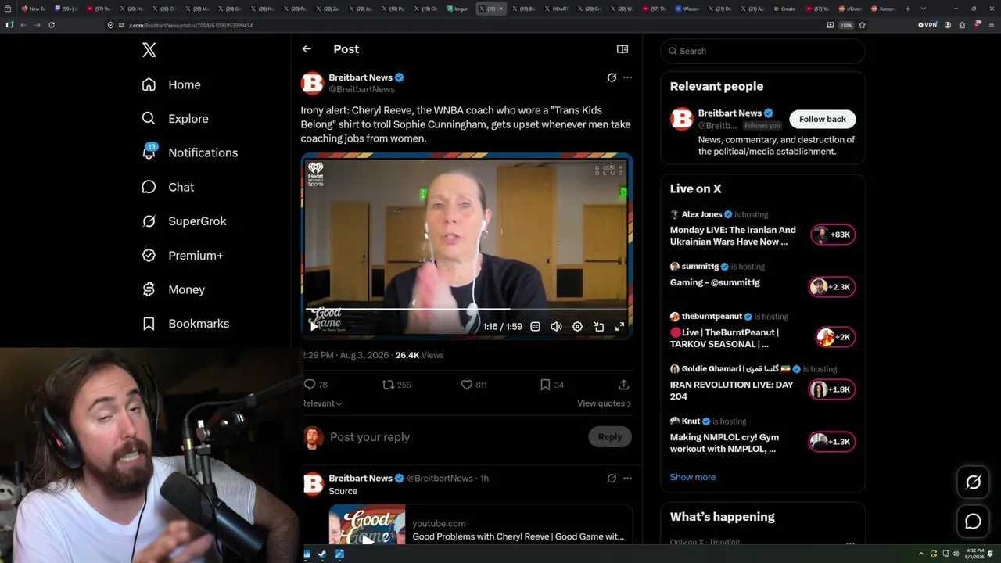Reload the page in the browser

(x=52, y=25)
